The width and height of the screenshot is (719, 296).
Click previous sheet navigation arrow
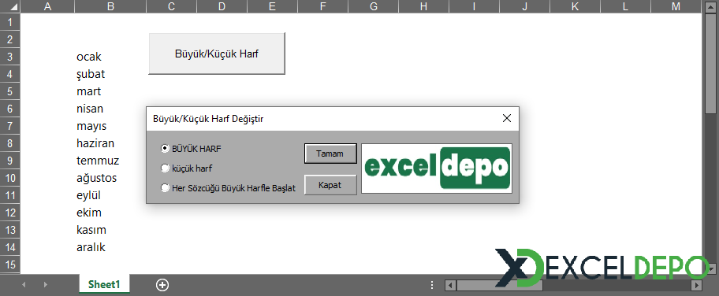(x=24, y=285)
